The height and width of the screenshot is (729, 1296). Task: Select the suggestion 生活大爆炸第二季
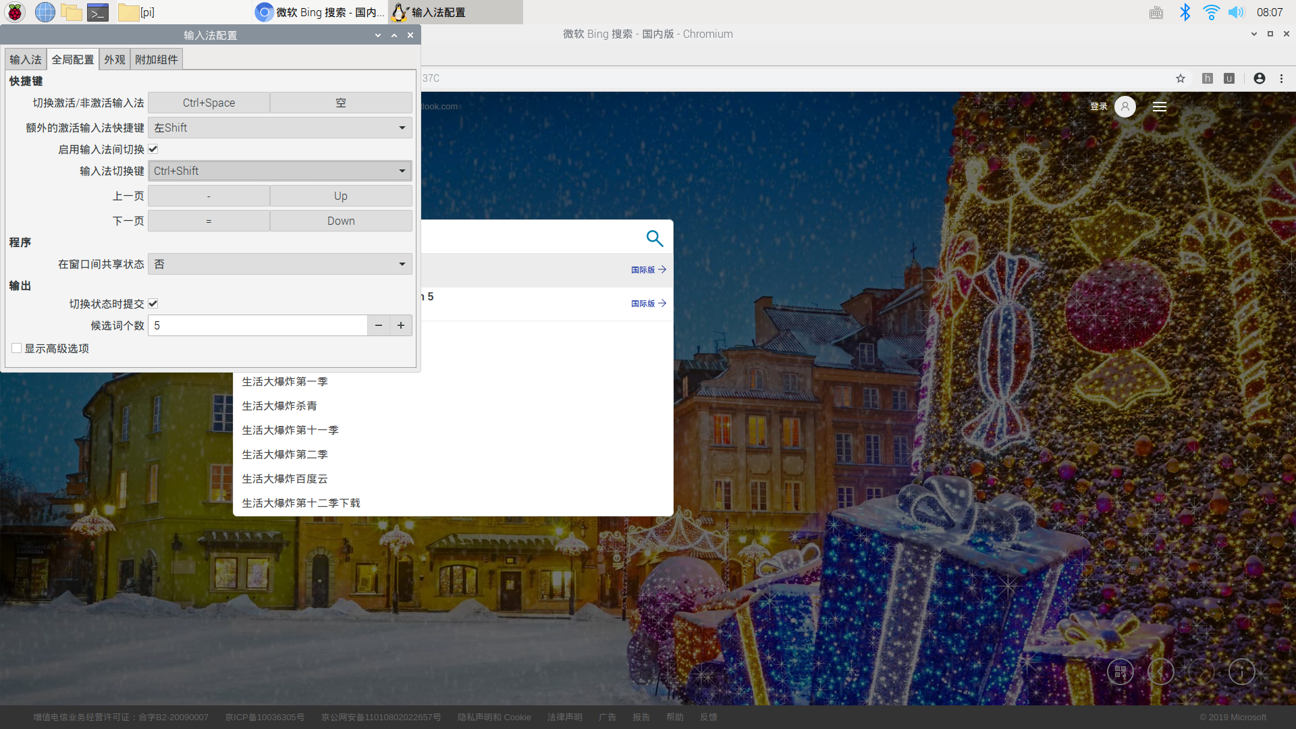(285, 454)
